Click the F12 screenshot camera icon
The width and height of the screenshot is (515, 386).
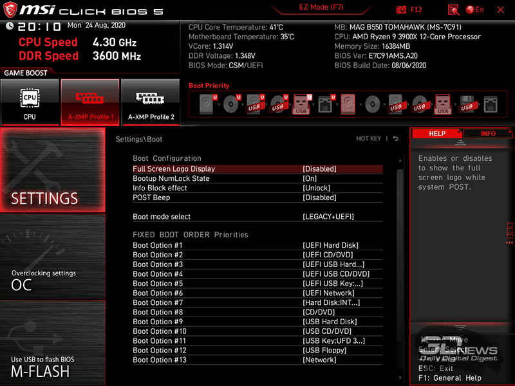pyautogui.click(x=401, y=10)
